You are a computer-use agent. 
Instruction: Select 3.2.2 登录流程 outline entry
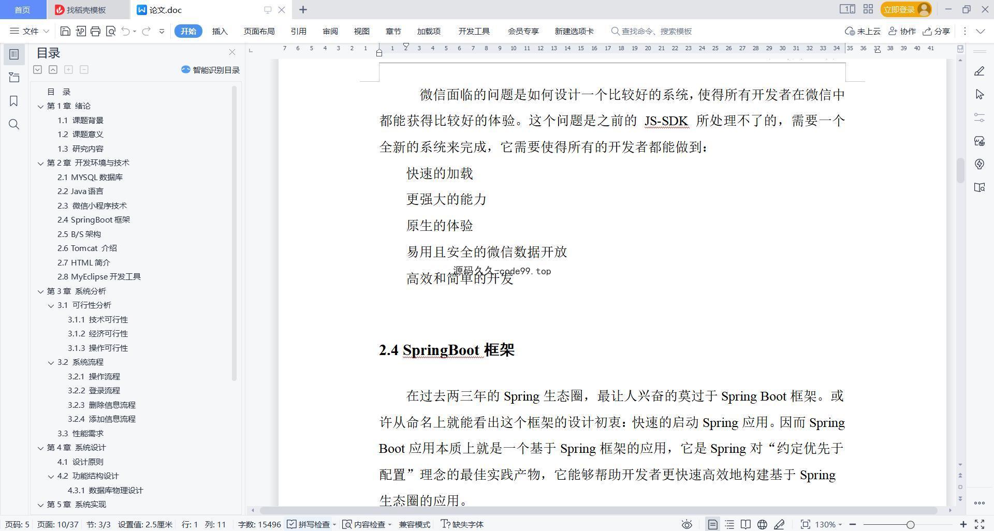click(94, 390)
